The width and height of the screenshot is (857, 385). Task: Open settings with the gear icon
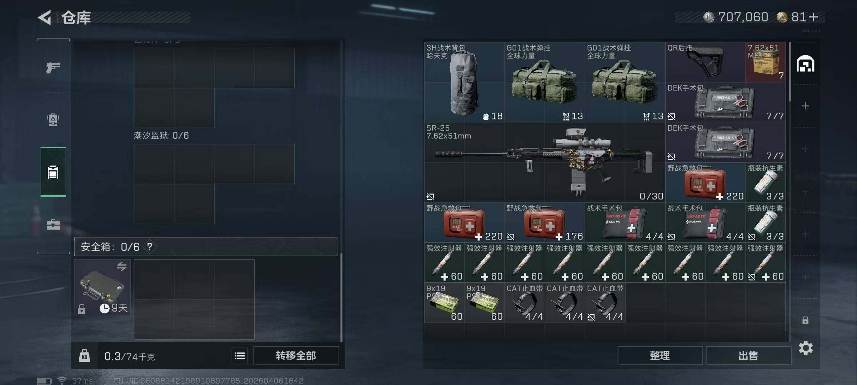point(806,348)
